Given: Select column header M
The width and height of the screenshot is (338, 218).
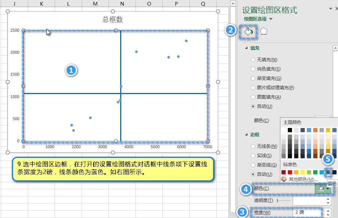Looking at the screenshot, I should click(95, 4).
